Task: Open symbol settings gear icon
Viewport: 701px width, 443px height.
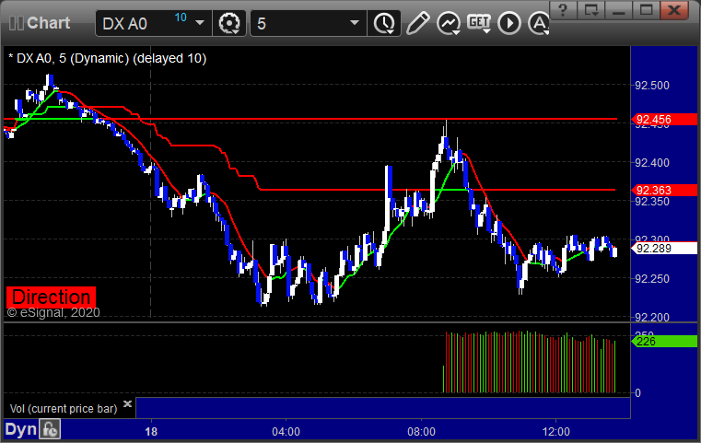Action: 229,23
